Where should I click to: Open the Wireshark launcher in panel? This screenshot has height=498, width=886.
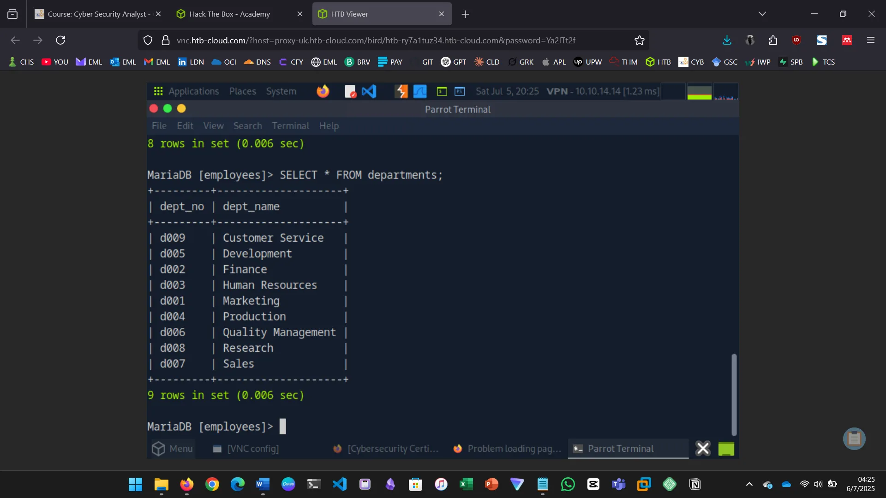click(x=420, y=91)
